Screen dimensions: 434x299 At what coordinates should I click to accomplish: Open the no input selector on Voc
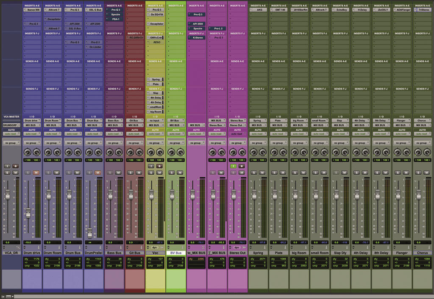156,120
